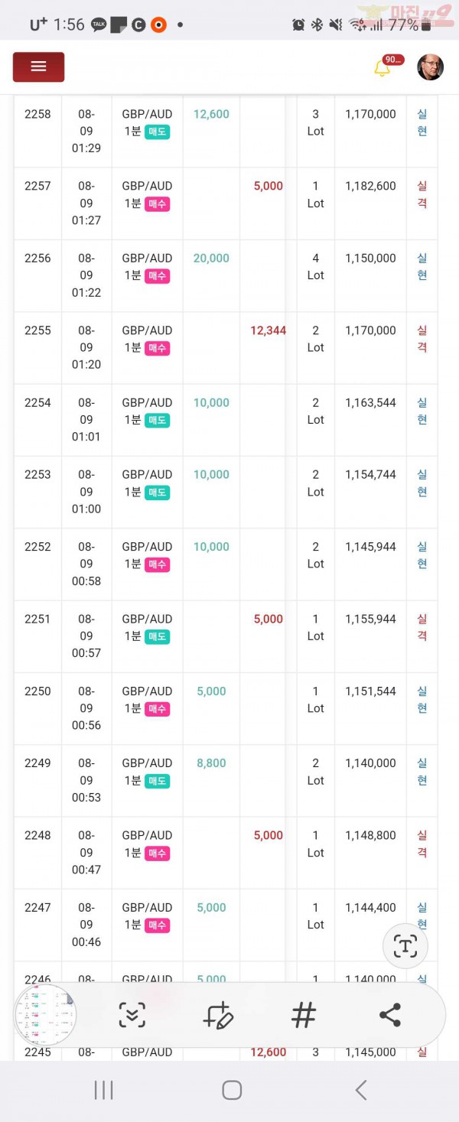Tap the 20,000 profit amount in row 2256
The image size is (459, 1122).
211,259
